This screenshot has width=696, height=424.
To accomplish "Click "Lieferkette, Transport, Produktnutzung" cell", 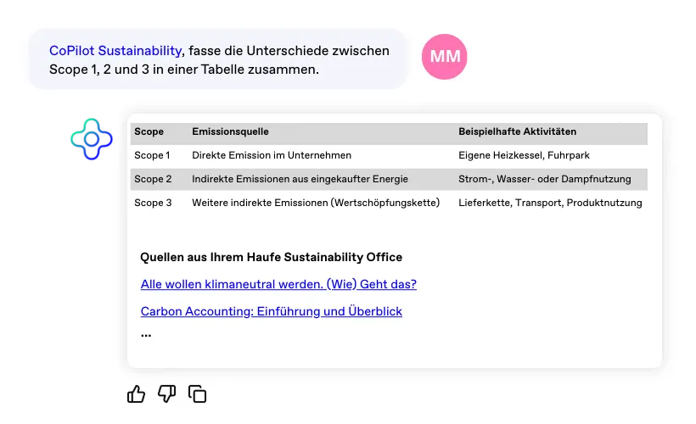I will tap(550, 203).
